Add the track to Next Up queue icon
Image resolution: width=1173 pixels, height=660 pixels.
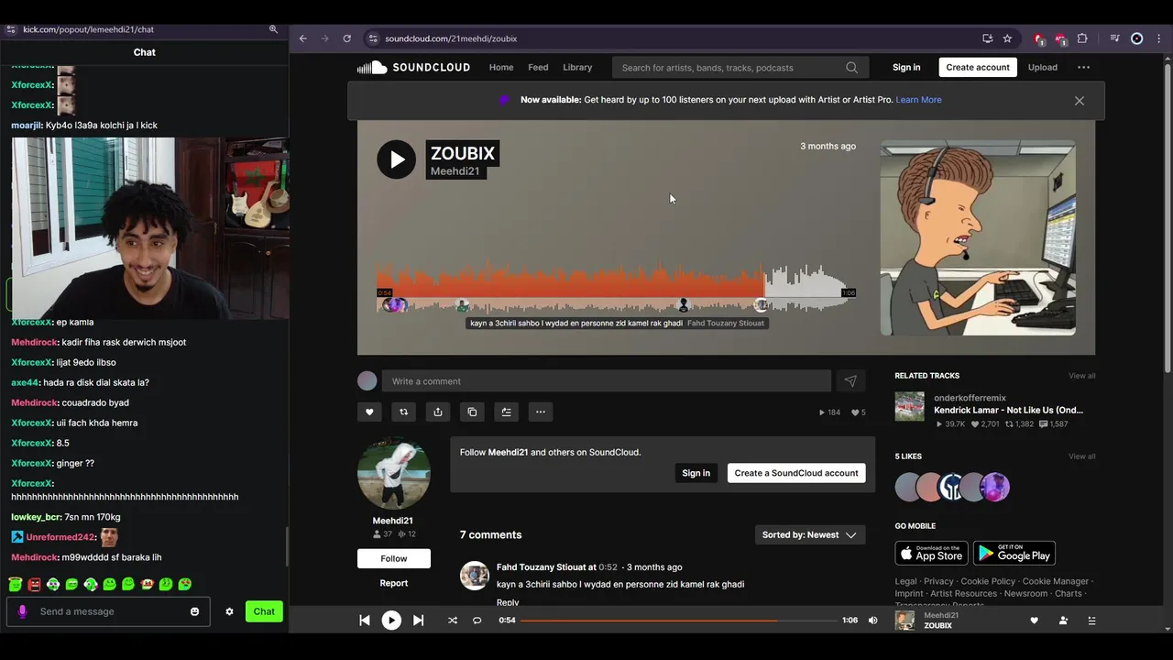click(x=506, y=412)
